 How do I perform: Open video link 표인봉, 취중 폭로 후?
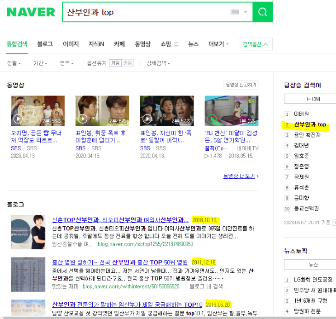coord(100,137)
